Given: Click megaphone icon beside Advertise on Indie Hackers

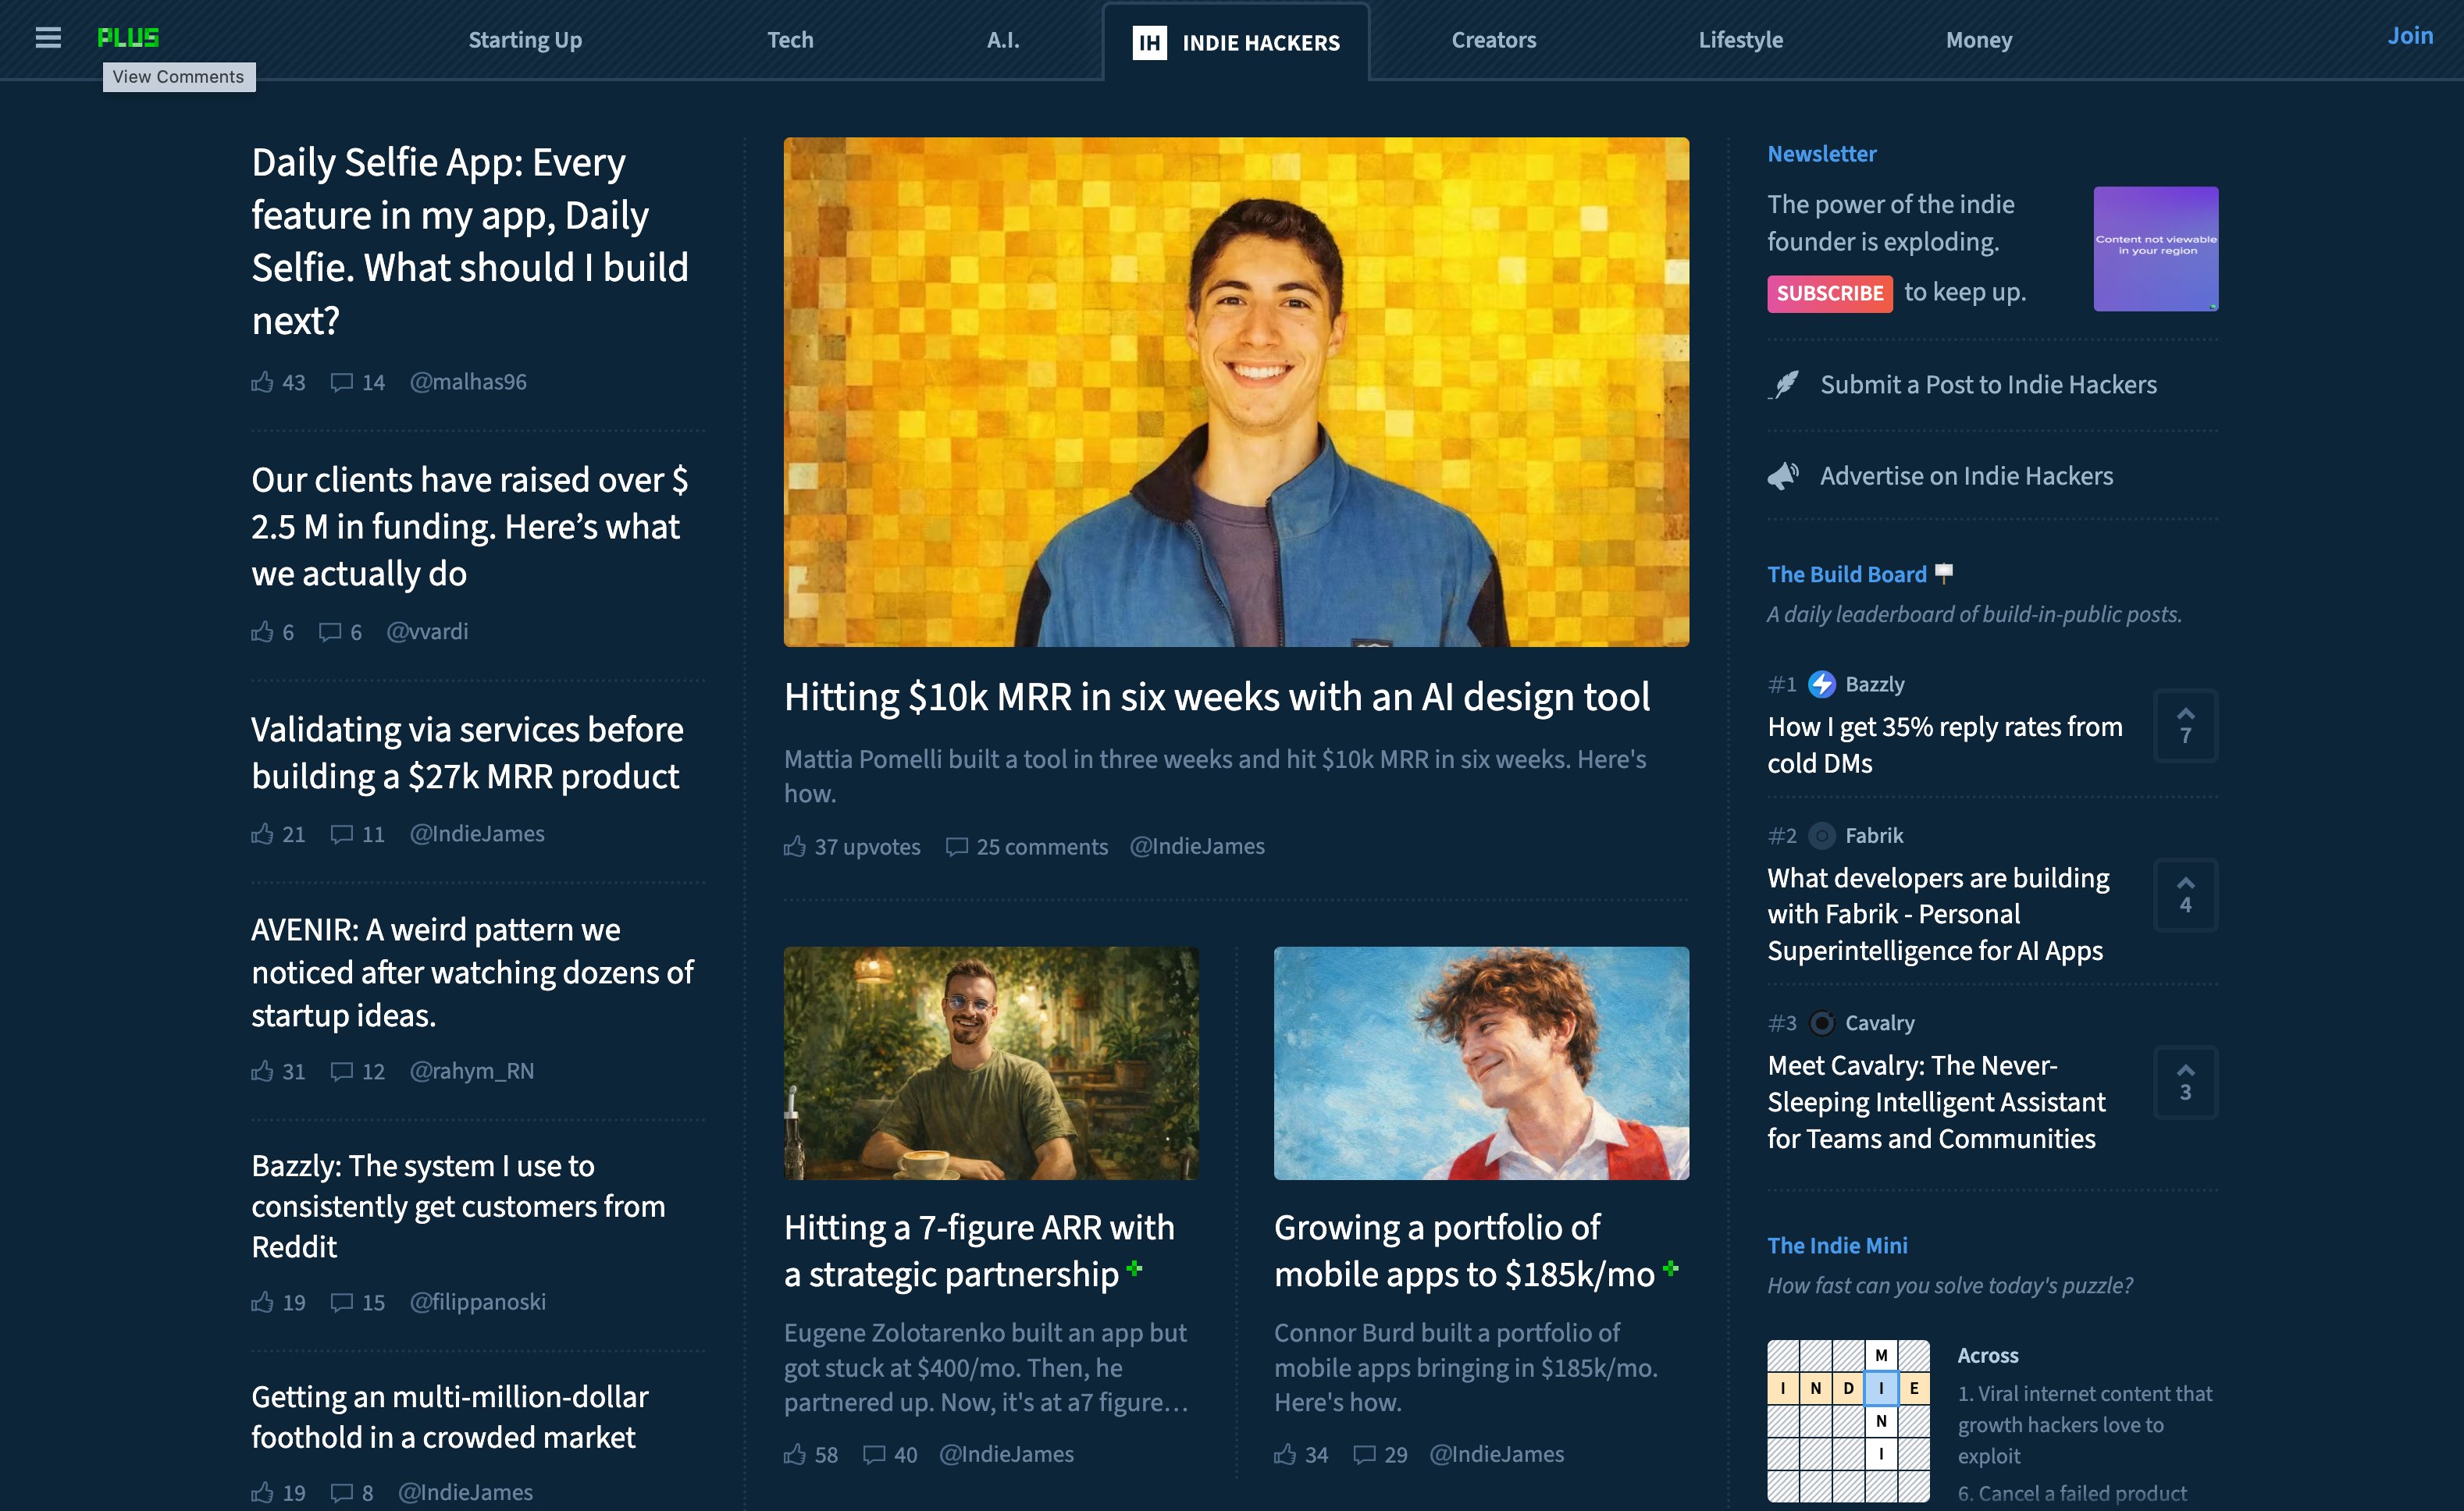Looking at the screenshot, I should [x=1783, y=475].
